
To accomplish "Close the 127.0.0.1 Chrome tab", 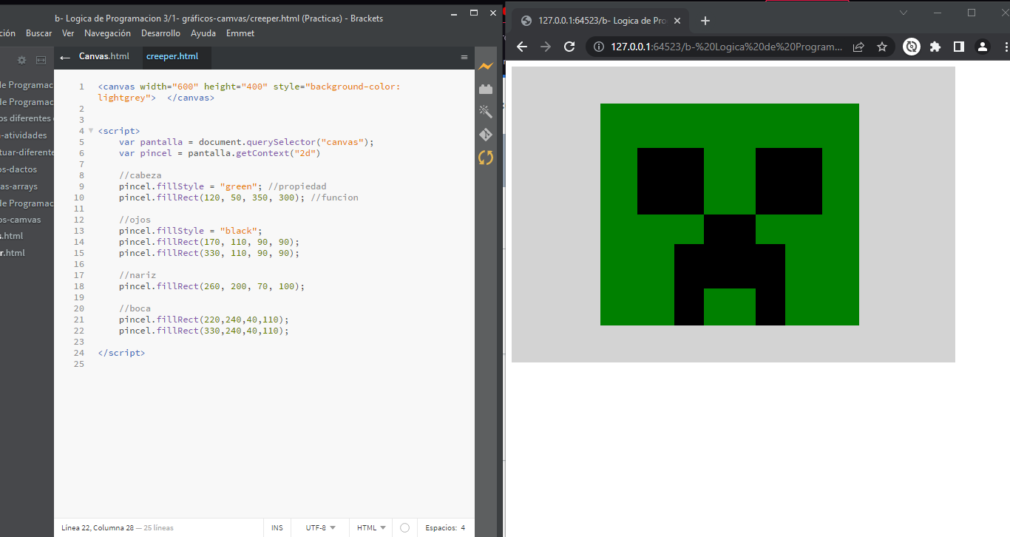I will click(677, 21).
